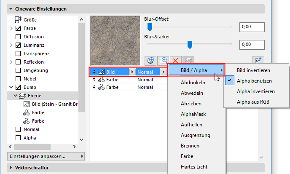Collapse the Cineware Einstellungen section
The image size is (290, 174).
pyautogui.click(x=11, y=9)
